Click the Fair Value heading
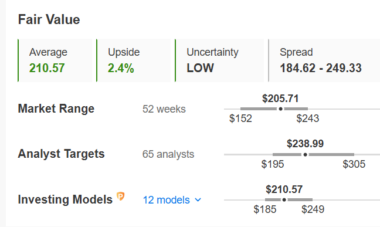This screenshot has height=227, width=380. [x=49, y=19]
